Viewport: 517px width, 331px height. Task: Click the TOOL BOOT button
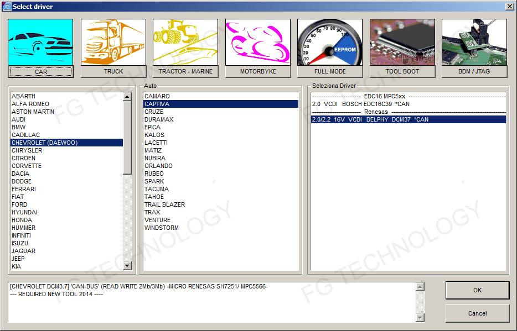[402, 71]
